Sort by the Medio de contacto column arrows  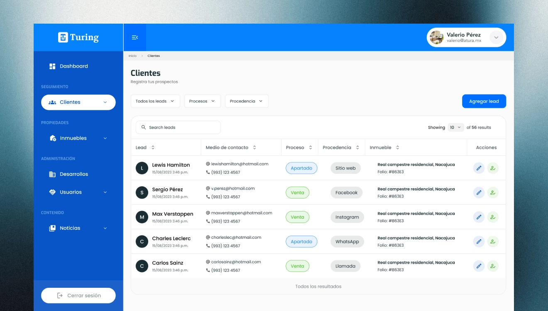point(254,148)
